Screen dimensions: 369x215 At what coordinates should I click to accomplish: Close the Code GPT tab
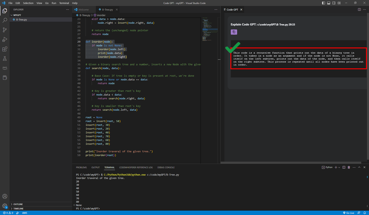pyautogui.click(x=241, y=10)
